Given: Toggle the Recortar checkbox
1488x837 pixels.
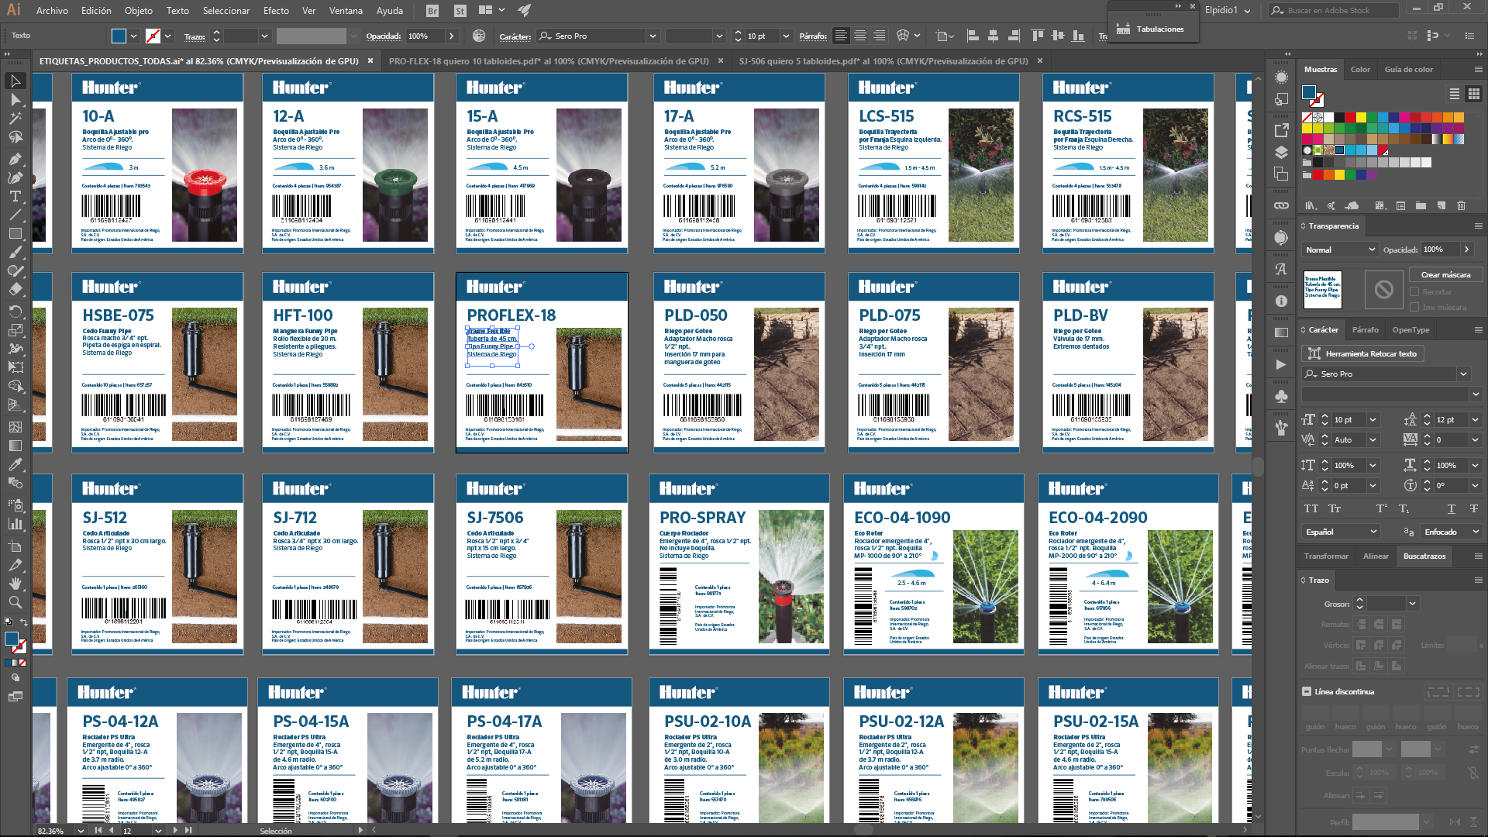Looking at the screenshot, I should (1414, 291).
